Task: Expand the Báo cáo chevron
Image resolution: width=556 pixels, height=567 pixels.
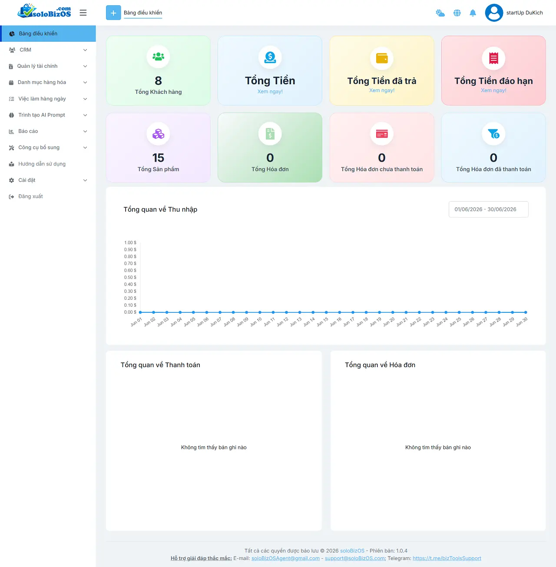Action: [85, 131]
